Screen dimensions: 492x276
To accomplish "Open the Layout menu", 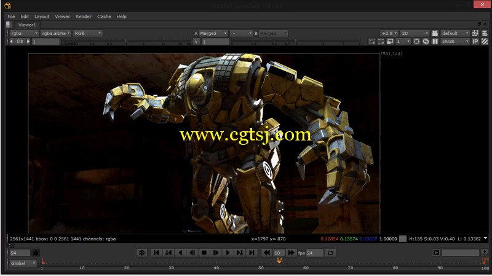I will (x=42, y=17).
